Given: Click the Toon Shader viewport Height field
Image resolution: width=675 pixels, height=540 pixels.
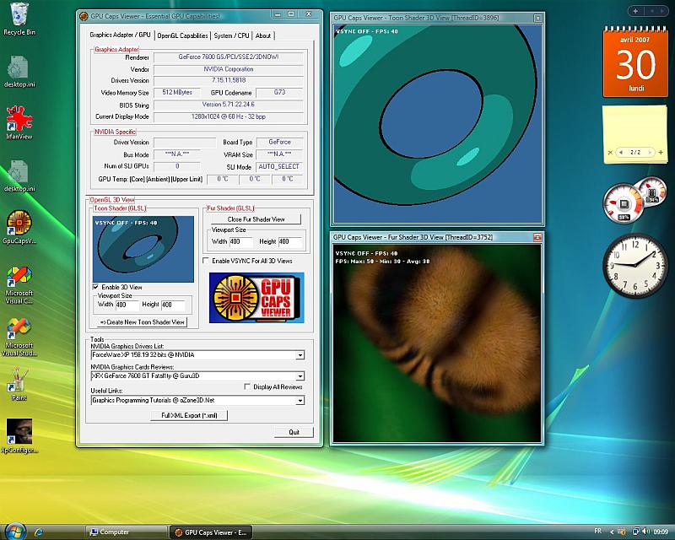Looking at the screenshot, I should coord(173,305).
